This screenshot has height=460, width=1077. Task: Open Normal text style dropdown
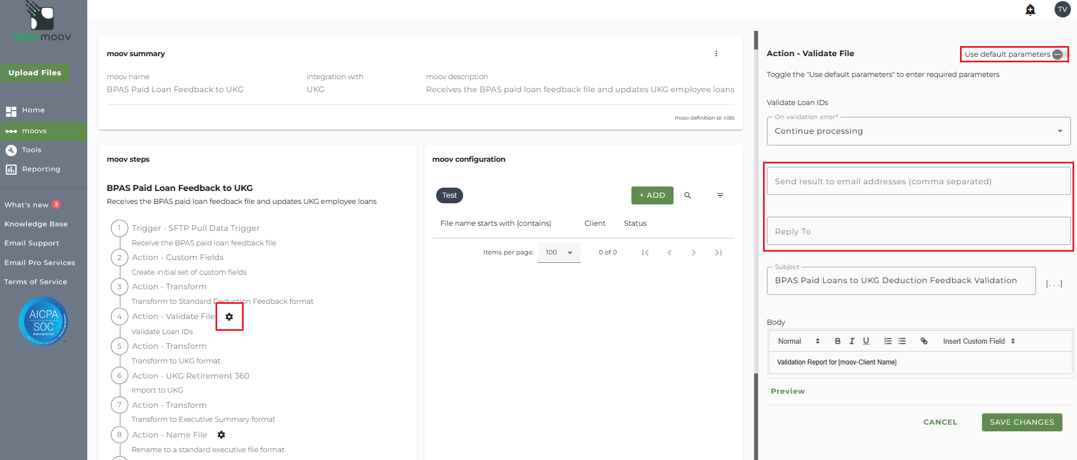click(798, 341)
